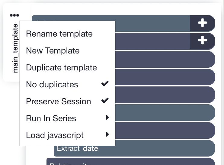The height and width of the screenshot is (165, 224).
Task: Open the Run In Series menu entry
Action: point(67,118)
